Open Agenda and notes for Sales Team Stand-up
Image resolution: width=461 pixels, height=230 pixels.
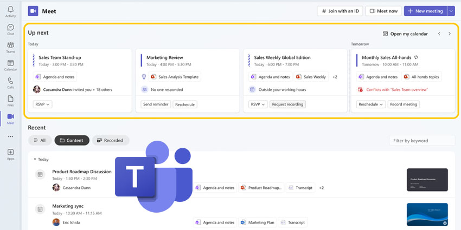[55, 77]
